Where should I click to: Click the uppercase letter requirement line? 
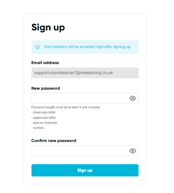(44, 117)
